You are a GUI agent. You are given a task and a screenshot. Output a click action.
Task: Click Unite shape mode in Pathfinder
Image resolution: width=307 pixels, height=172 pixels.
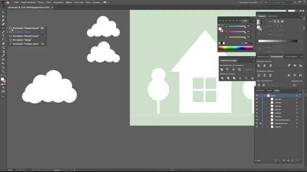[x=222, y=69]
